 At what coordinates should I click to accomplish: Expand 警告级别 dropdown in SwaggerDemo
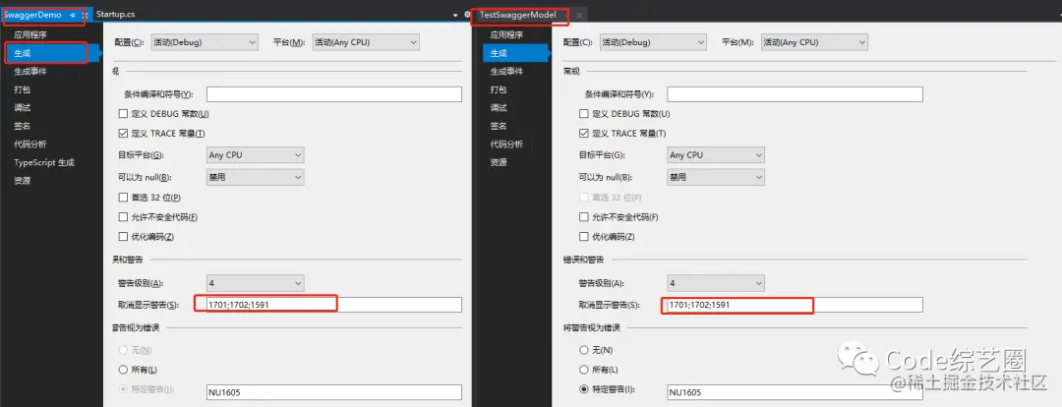coord(255,283)
